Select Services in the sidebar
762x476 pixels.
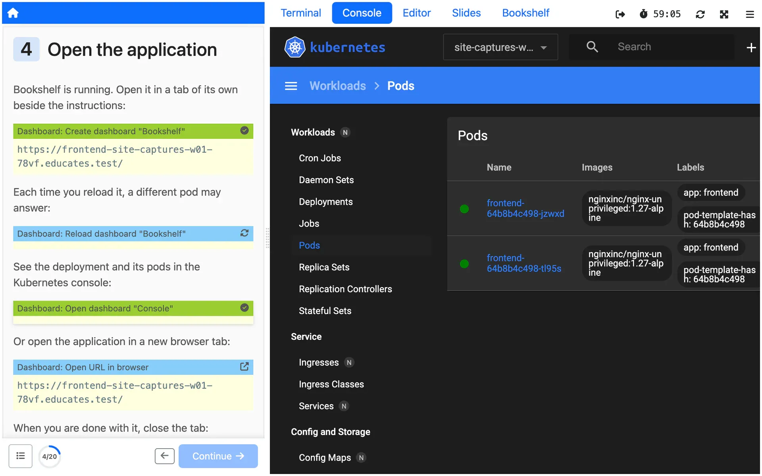pos(316,406)
